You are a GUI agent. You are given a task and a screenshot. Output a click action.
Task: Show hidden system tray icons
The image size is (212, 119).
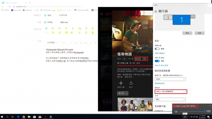pos(189,117)
